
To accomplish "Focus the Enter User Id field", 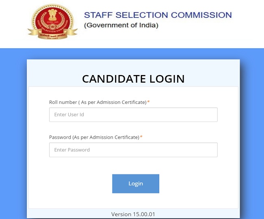I will 133,114.
